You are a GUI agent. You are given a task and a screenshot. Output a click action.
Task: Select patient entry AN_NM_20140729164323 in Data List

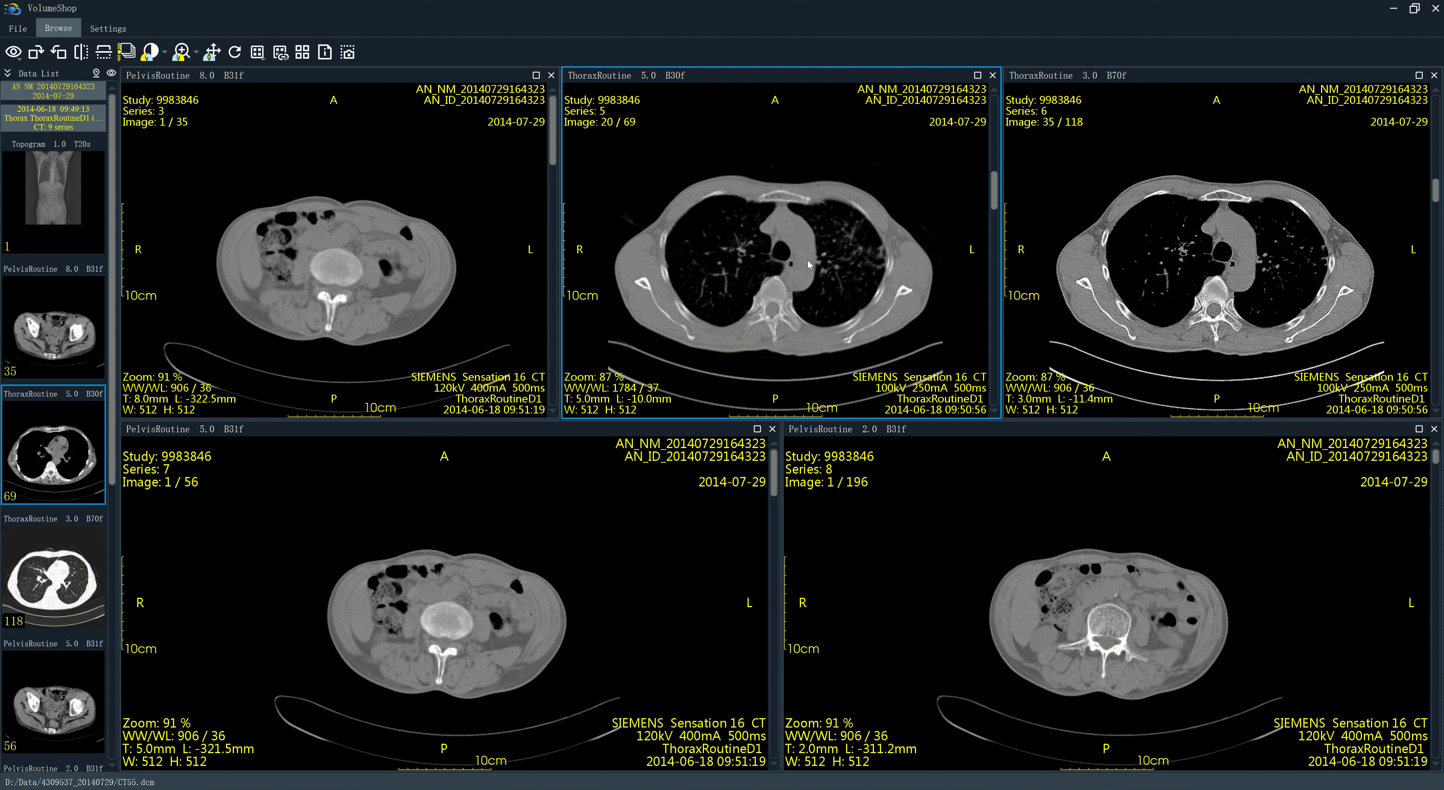tap(53, 91)
